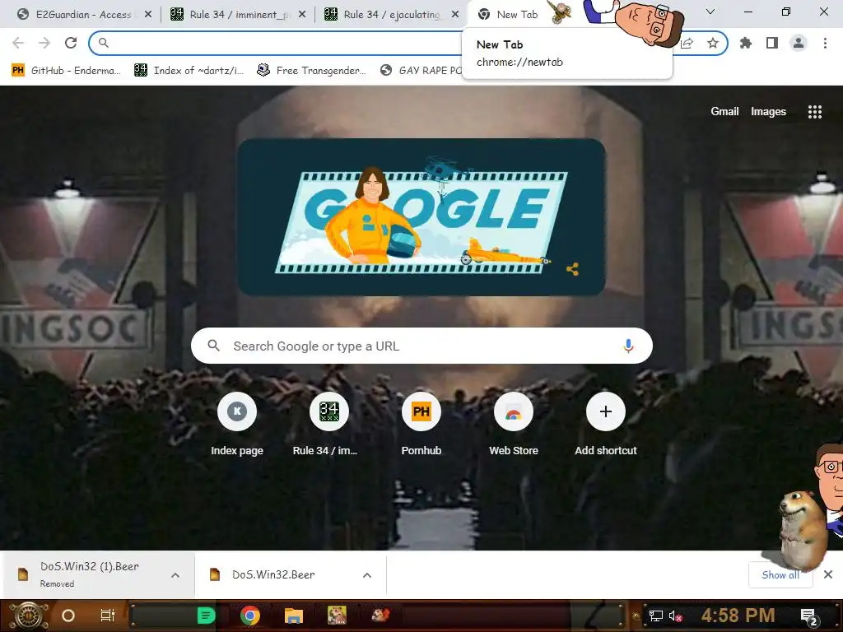This screenshot has height=632, width=843.
Task: Open the Start menu button
Action: 27,616
